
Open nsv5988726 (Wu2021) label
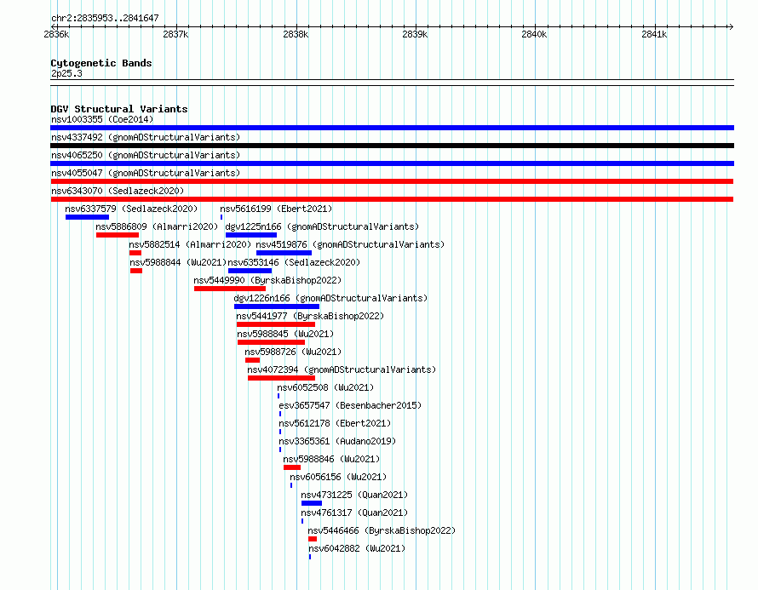click(x=293, y=352)
